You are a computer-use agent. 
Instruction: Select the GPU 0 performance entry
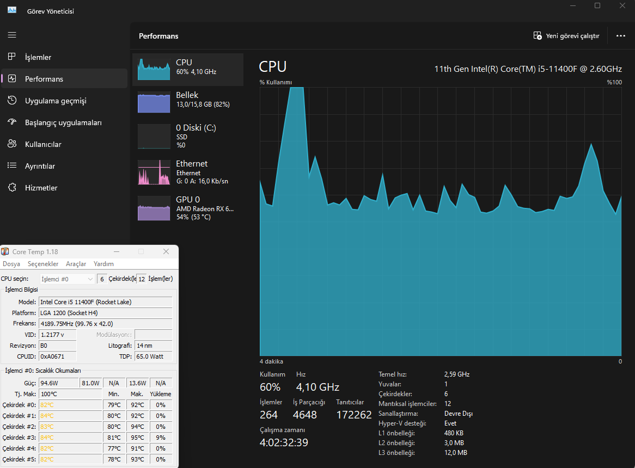(188, 208)
